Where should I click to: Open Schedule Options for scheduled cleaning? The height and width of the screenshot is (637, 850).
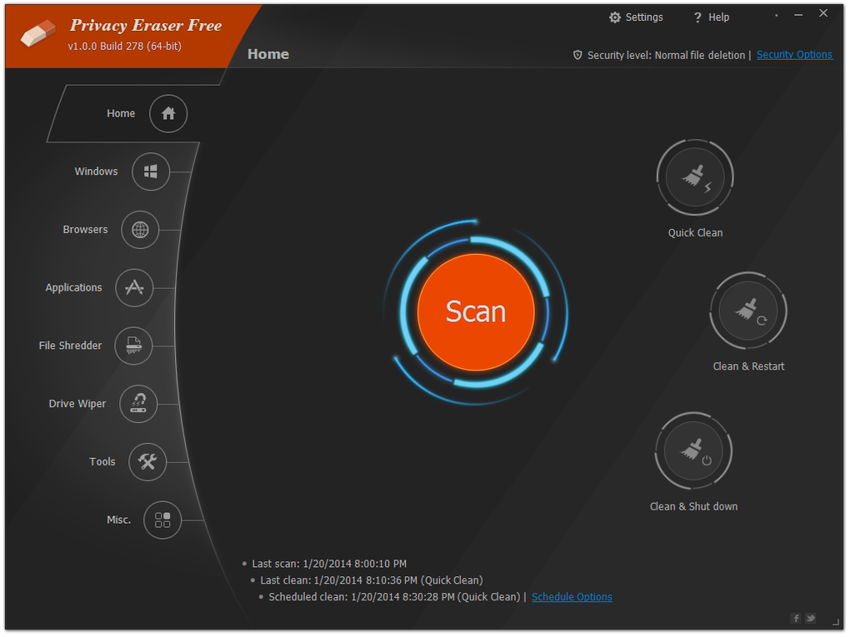pos(572,596)
